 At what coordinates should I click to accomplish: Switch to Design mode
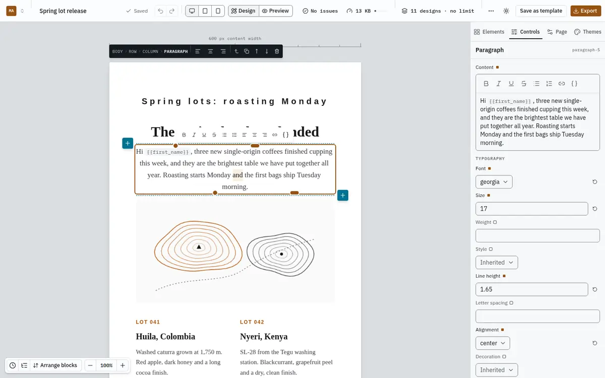pyautogui.click(x=244, y=11)
